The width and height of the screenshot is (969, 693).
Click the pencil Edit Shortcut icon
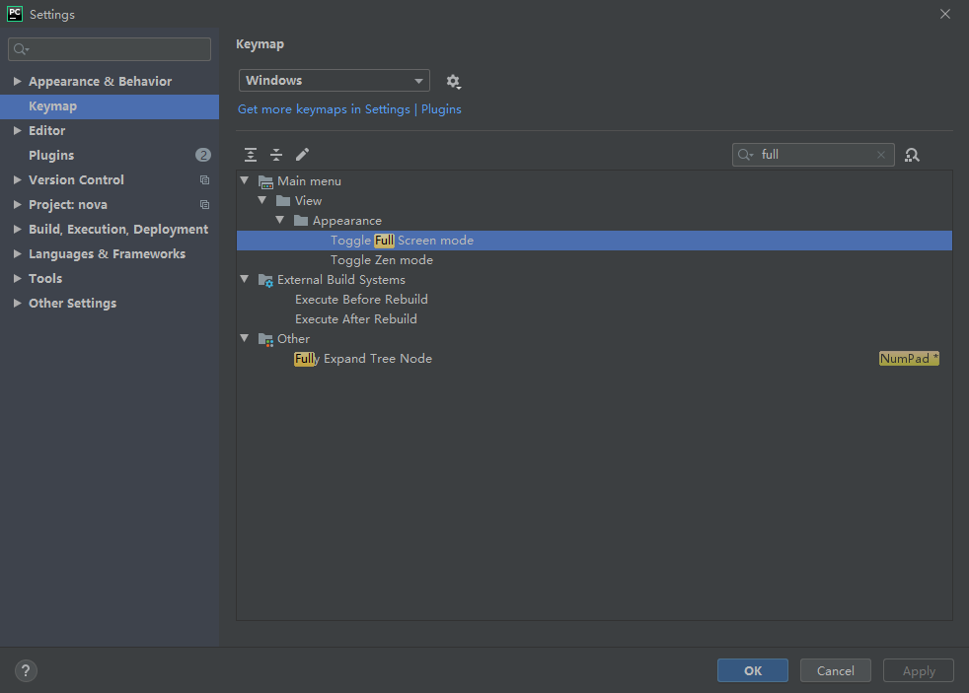(303, 155)
